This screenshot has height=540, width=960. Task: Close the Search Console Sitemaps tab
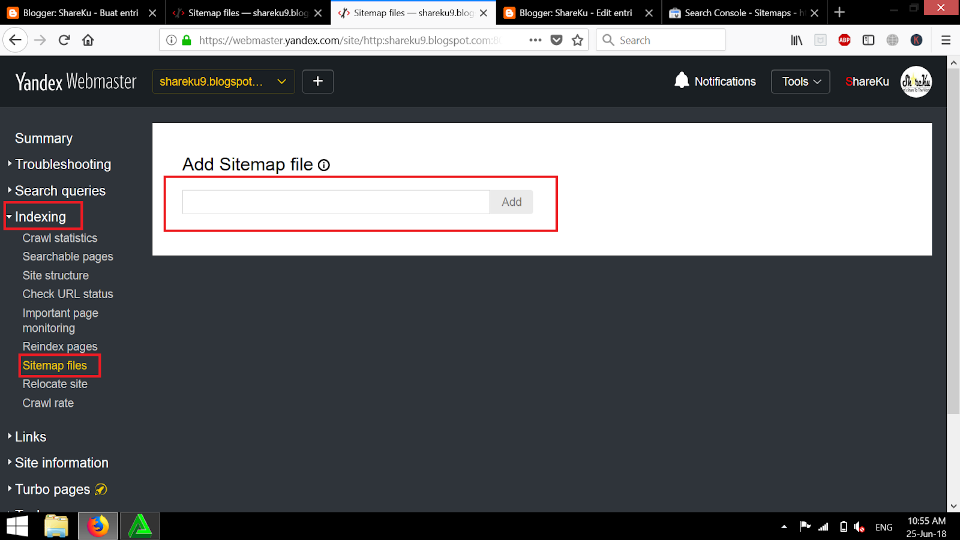click(x=814, y=13)
